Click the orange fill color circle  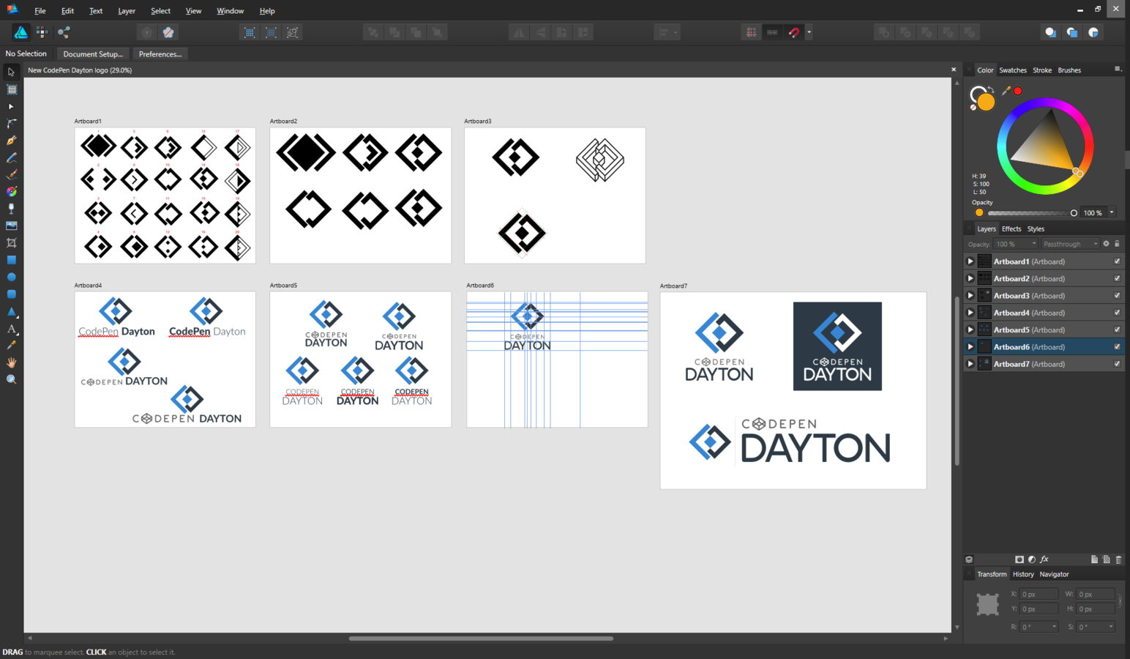click(987, 103)
